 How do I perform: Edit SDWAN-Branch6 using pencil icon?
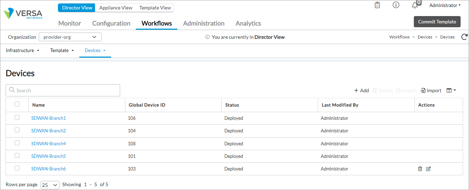pyautogui.click(x=428, y=169)
